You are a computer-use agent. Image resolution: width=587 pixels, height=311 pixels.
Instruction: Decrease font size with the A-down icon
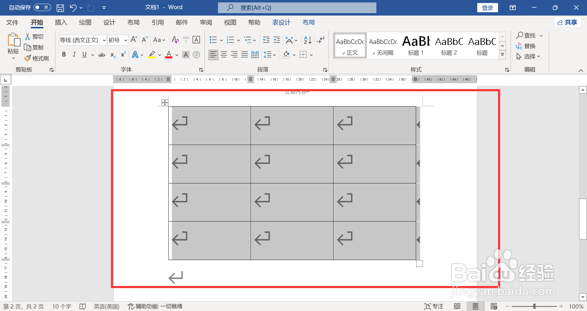click(x=145, y=39)
